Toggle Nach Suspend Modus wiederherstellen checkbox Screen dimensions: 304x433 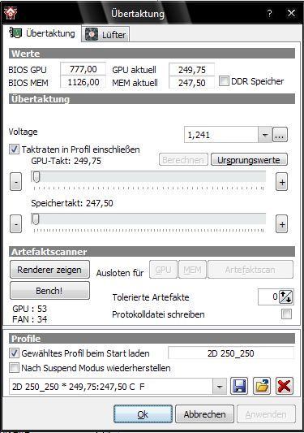click(x=14, y=368)
